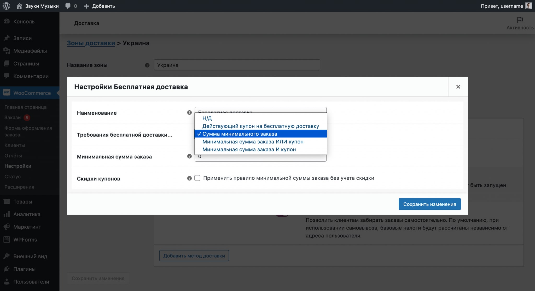Open Главная страница submenu item
The image size is (535, 291).
26,107
